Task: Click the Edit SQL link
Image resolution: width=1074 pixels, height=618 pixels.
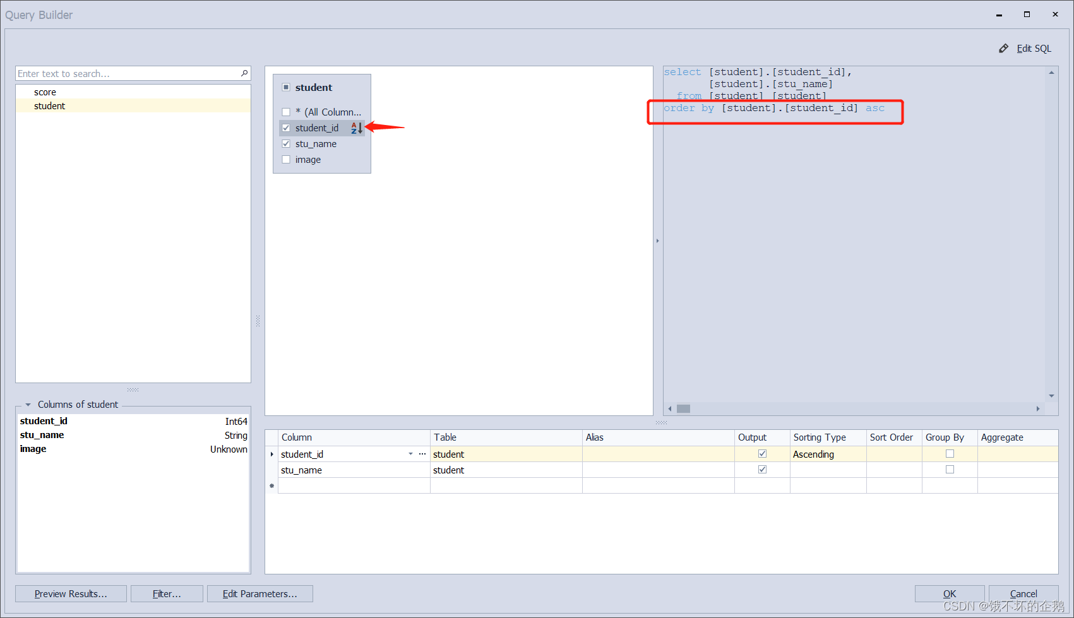Action: (1034, 49)
